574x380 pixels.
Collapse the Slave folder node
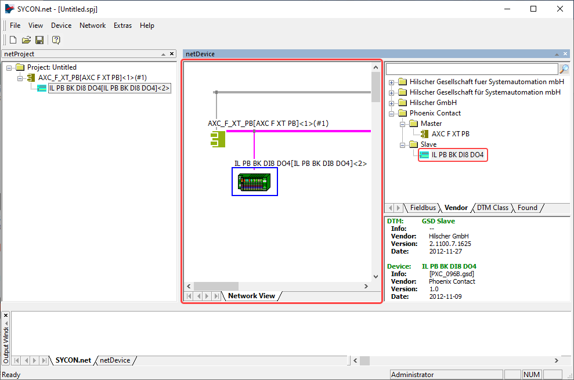402,145
